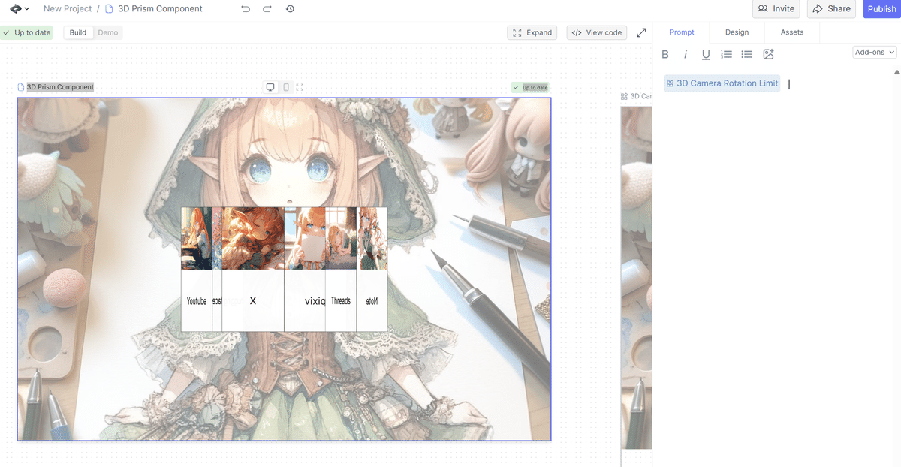Toggle bold formatting
Image resolution: width=901 pixels, height=467 pixels.
[x=665, y=54]
